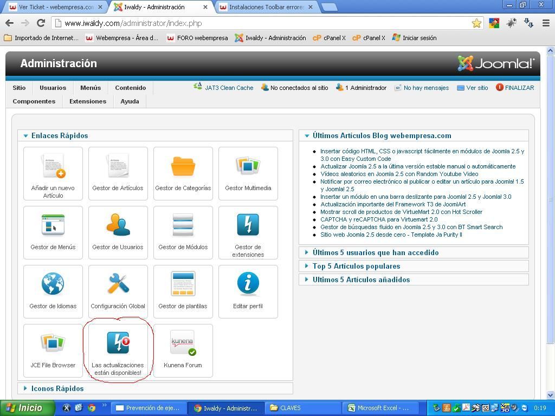Show hidden quick launch items chevron
The image size is (555, 416).
click(104, 405)
